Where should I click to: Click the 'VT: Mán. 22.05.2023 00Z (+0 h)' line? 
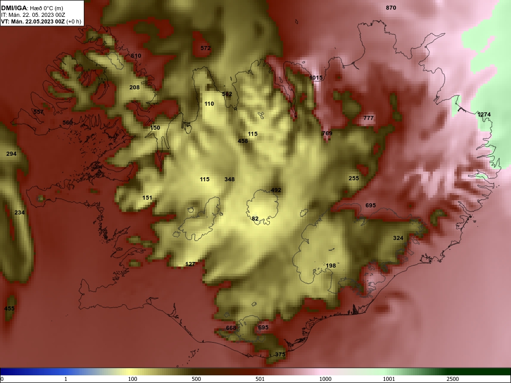[x=41, y=21]
